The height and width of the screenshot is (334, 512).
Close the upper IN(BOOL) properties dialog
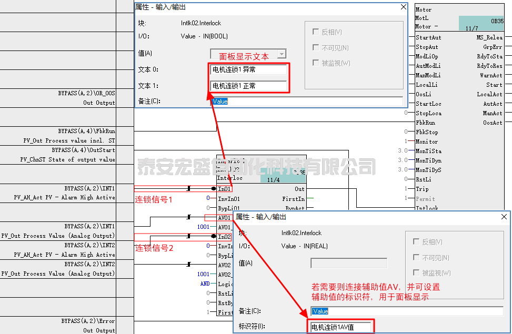coord(403,7)
